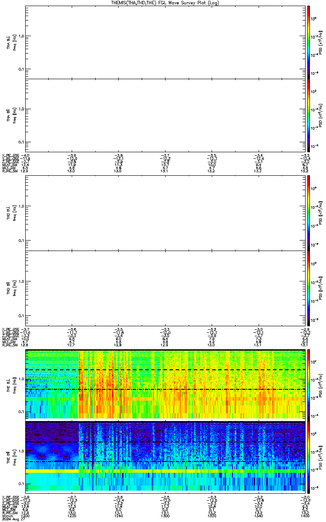Click the THE B-parallel spectrogram panel

pyautogui.click(x=165, y=456)
